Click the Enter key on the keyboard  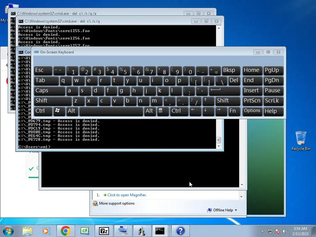(225, 91)
